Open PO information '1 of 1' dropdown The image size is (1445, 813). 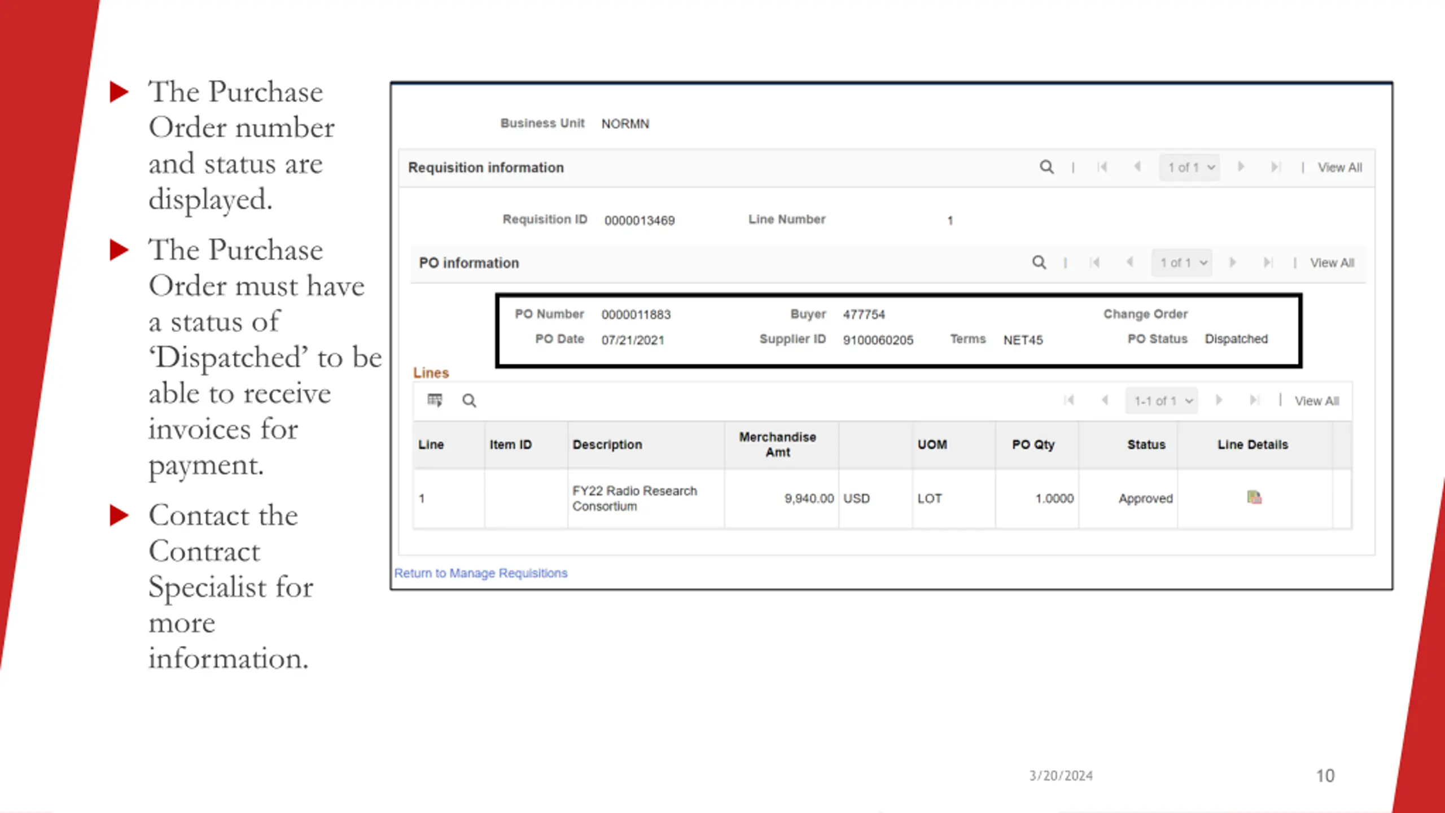click(x=1182, y=263)
